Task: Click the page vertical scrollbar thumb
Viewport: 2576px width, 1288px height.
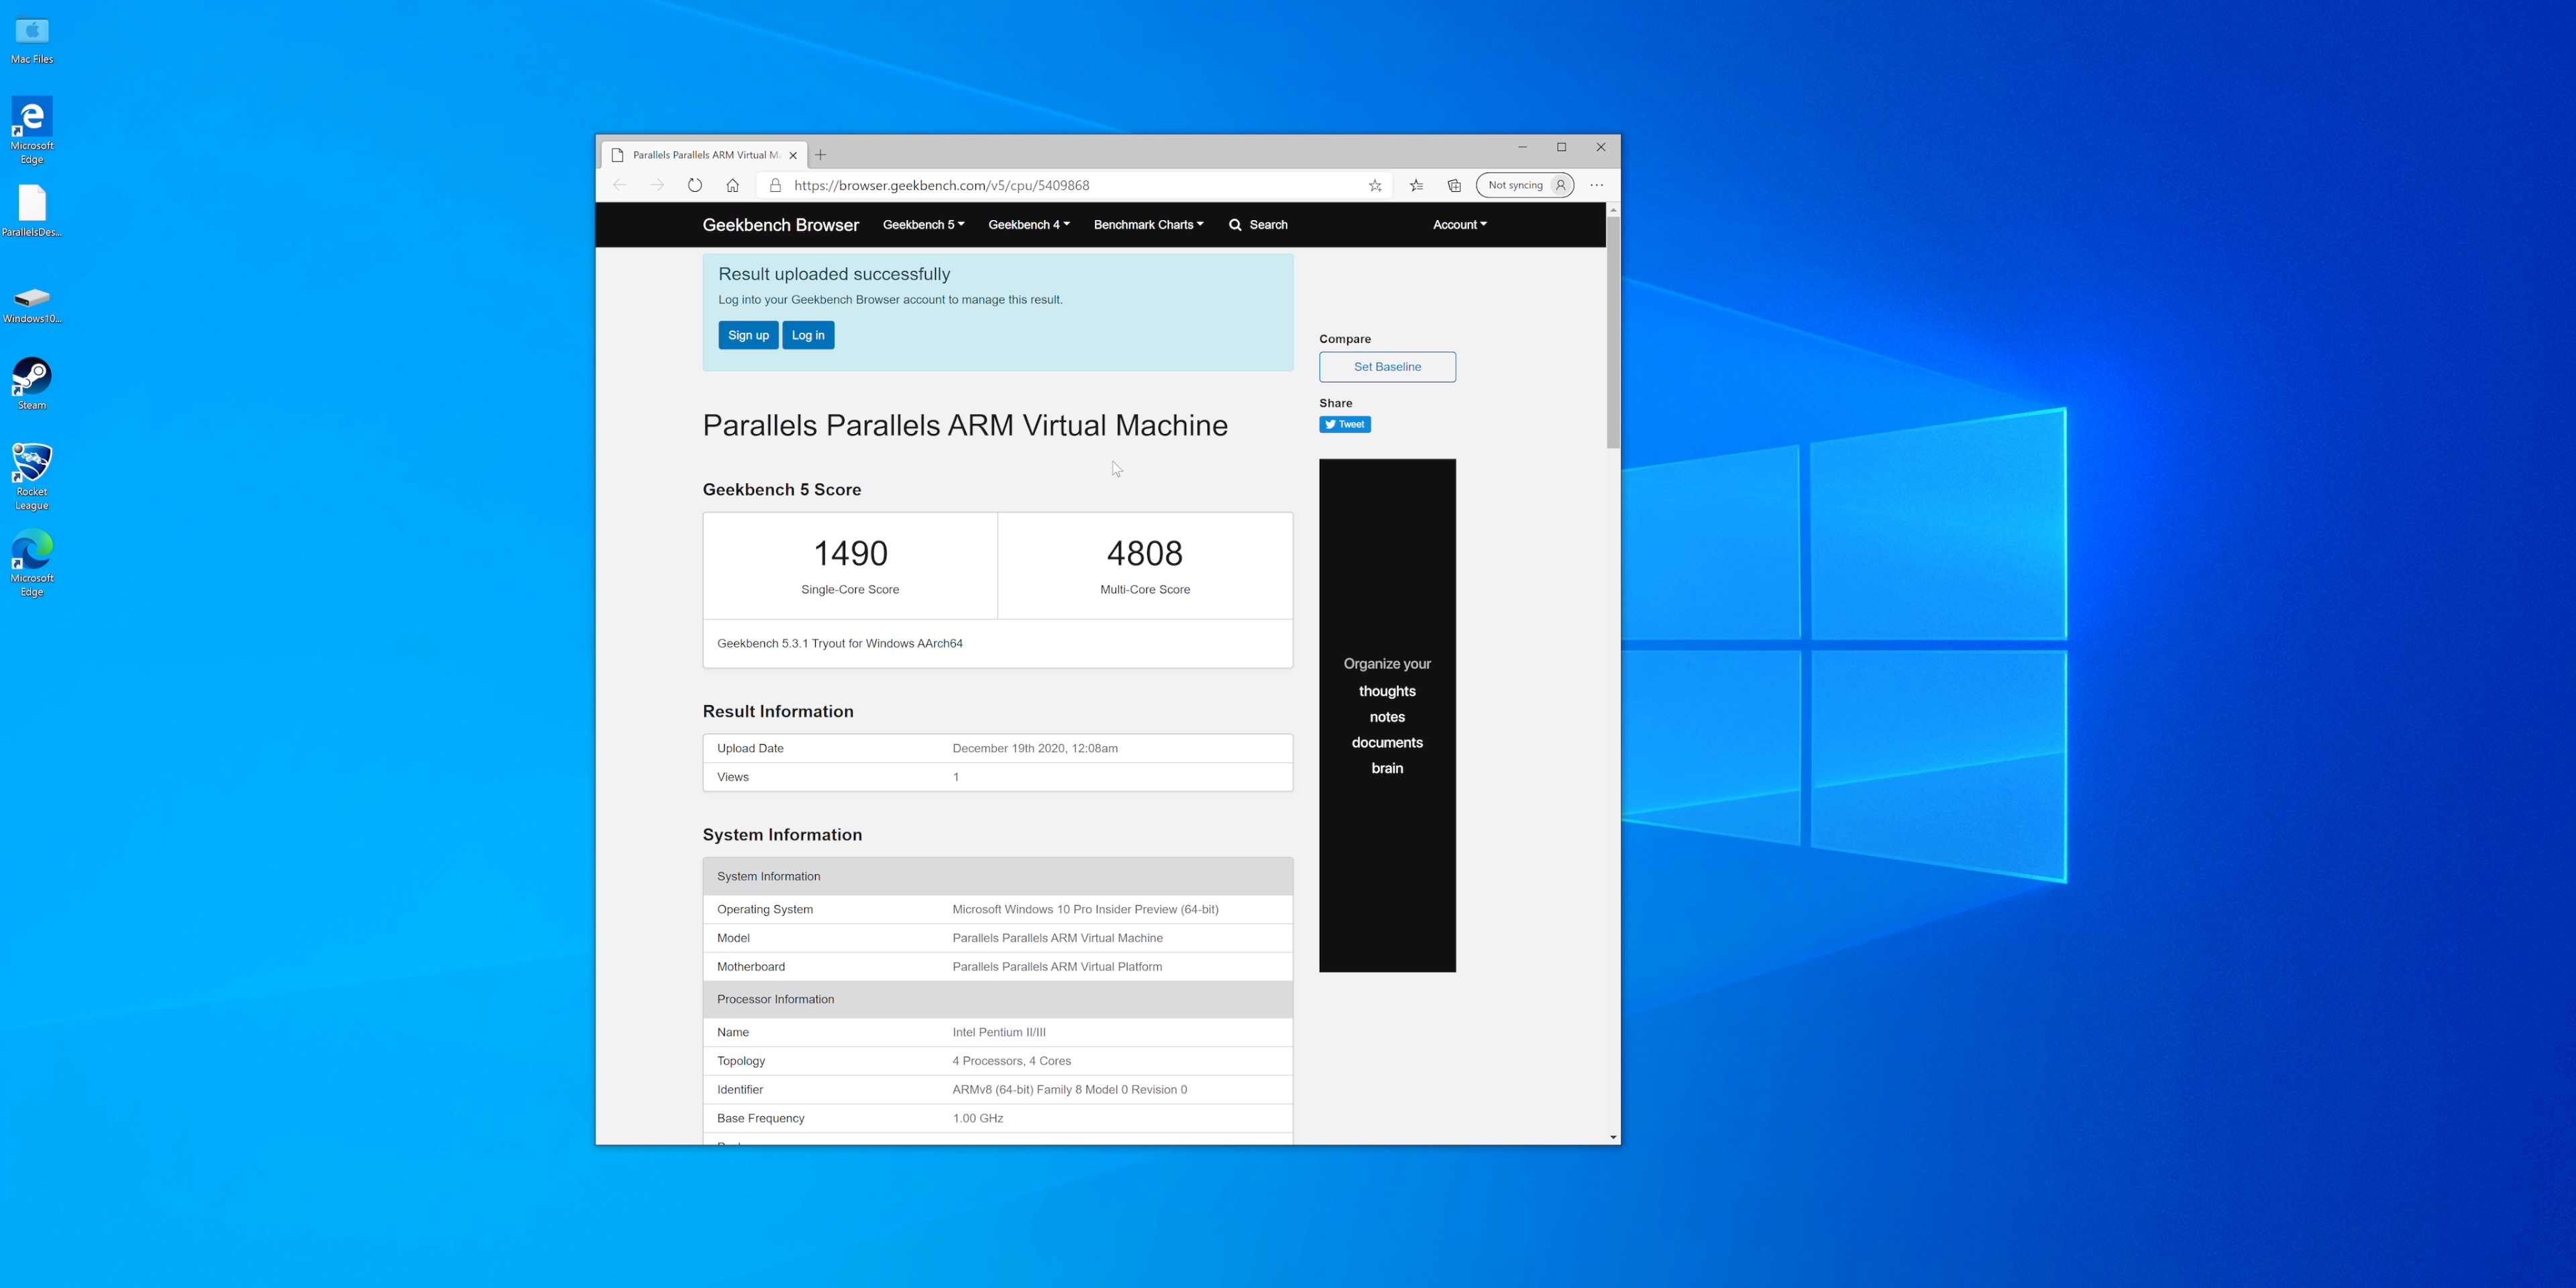Action: click(x=1612, y=330)
